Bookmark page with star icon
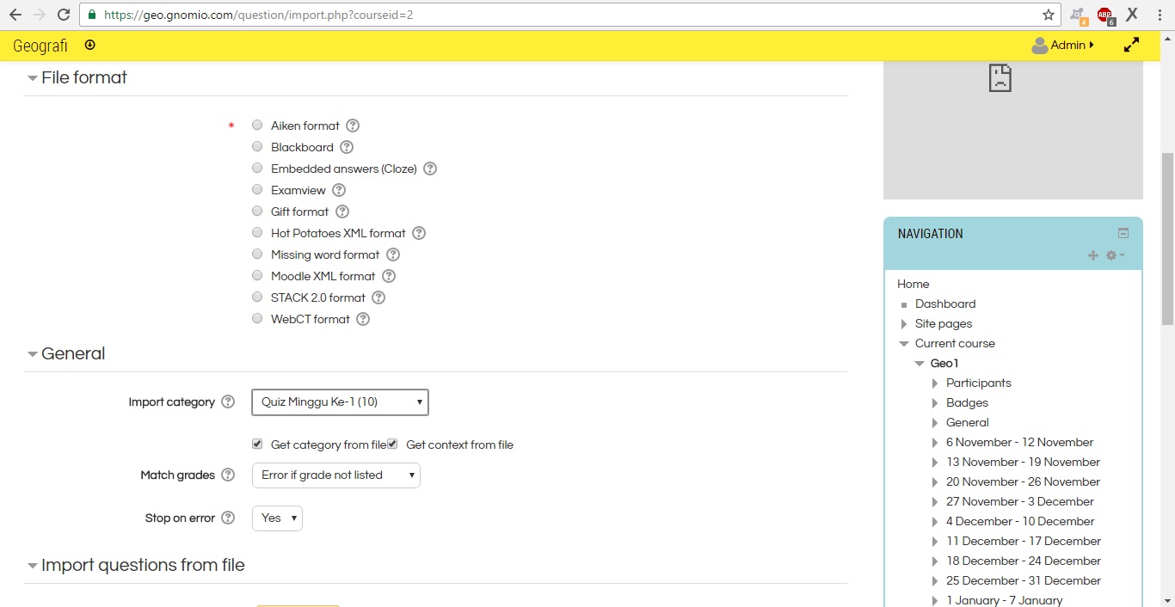1175x607 pixels. point(1049,15)
